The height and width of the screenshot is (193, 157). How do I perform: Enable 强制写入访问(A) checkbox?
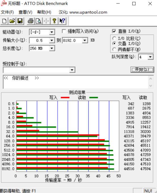[64, 31]
